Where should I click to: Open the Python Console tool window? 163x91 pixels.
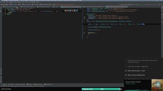pos(38,84)
